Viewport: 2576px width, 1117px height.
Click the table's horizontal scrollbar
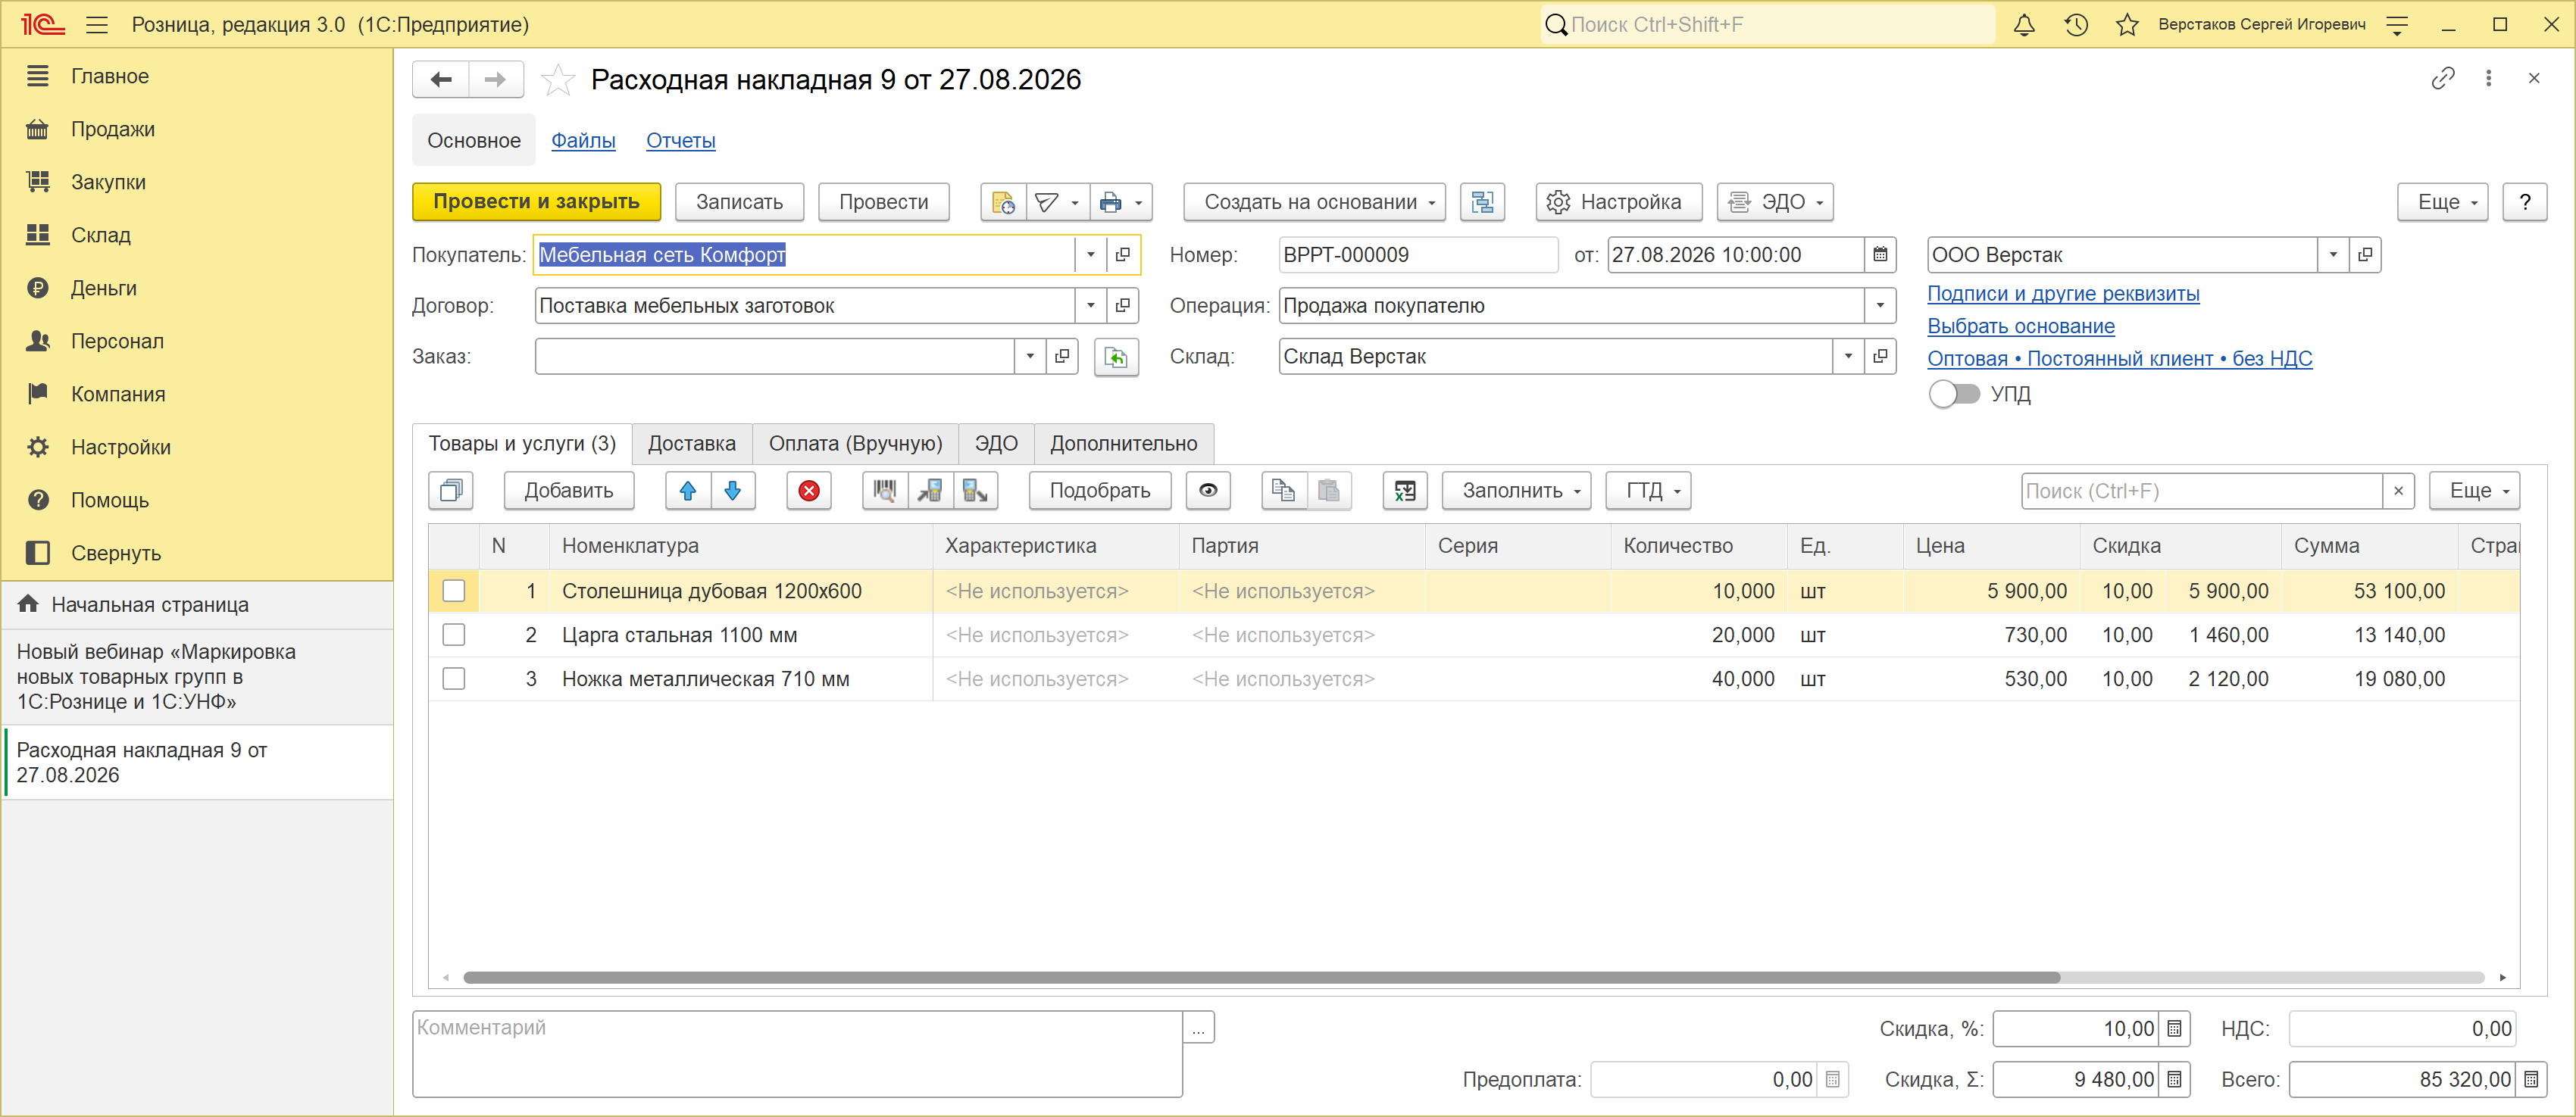tap(1261, 977)
